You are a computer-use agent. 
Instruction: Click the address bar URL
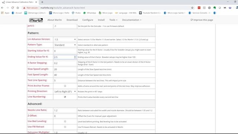62,8
